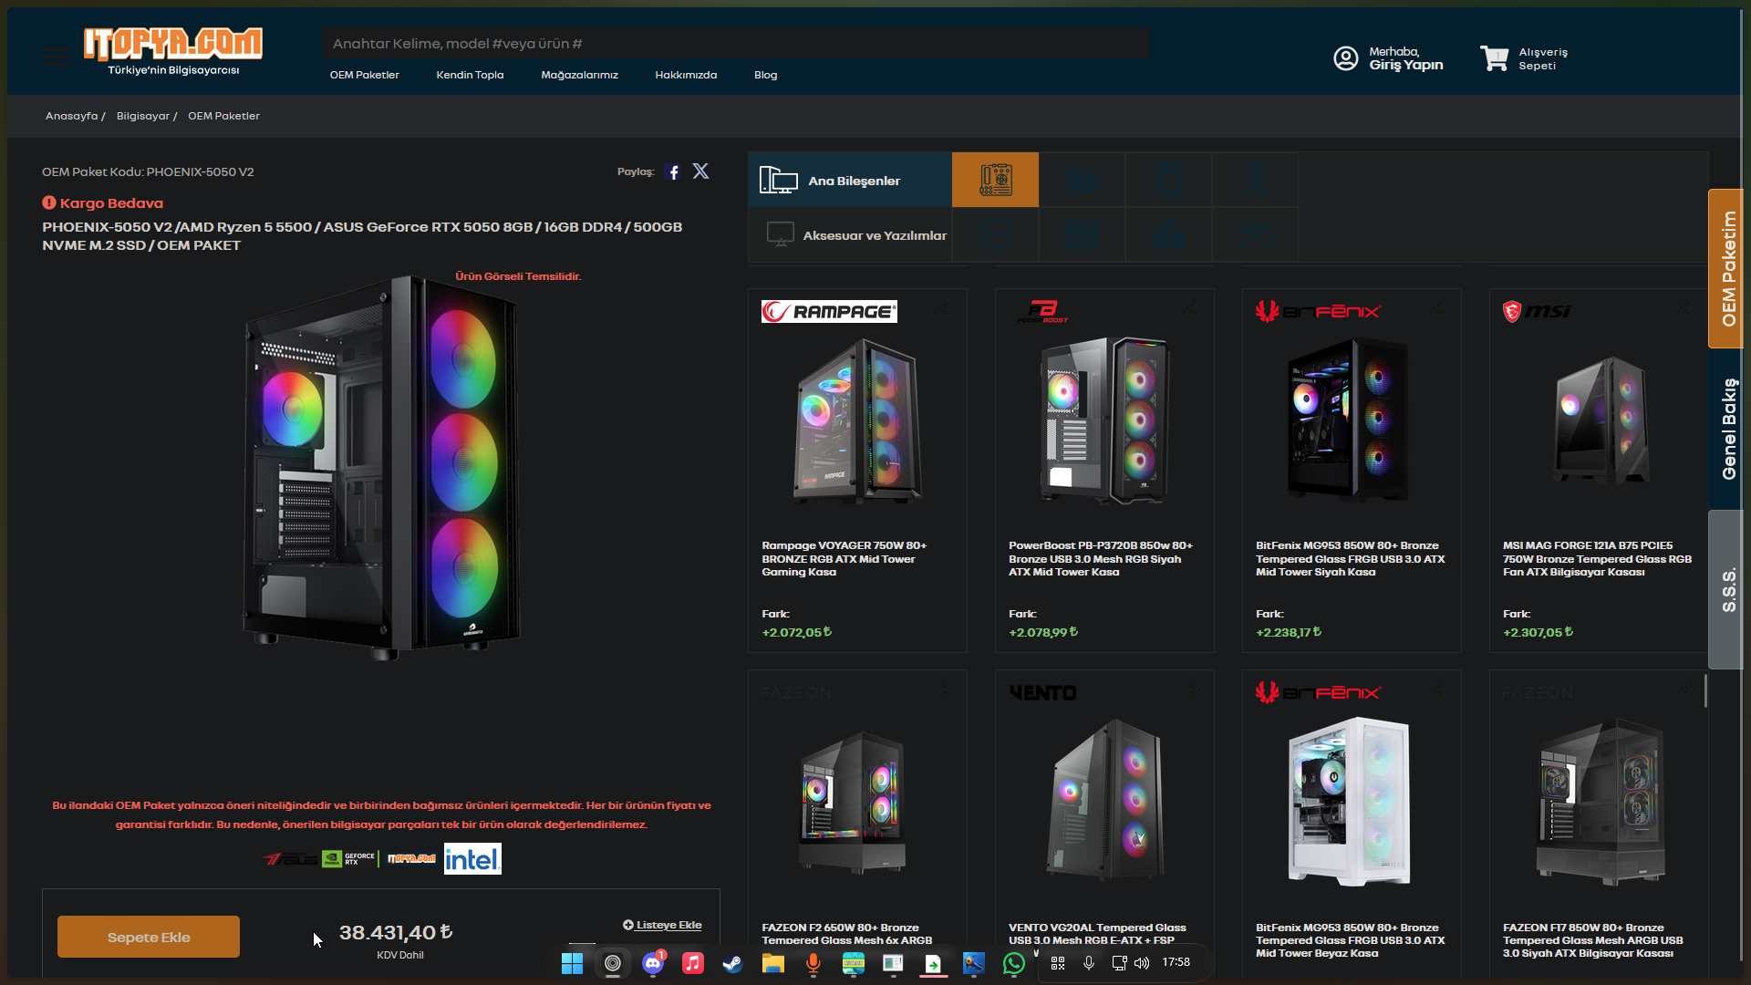
Task: Open the OEM Paketim side tab
Action: coord(1726,268)
